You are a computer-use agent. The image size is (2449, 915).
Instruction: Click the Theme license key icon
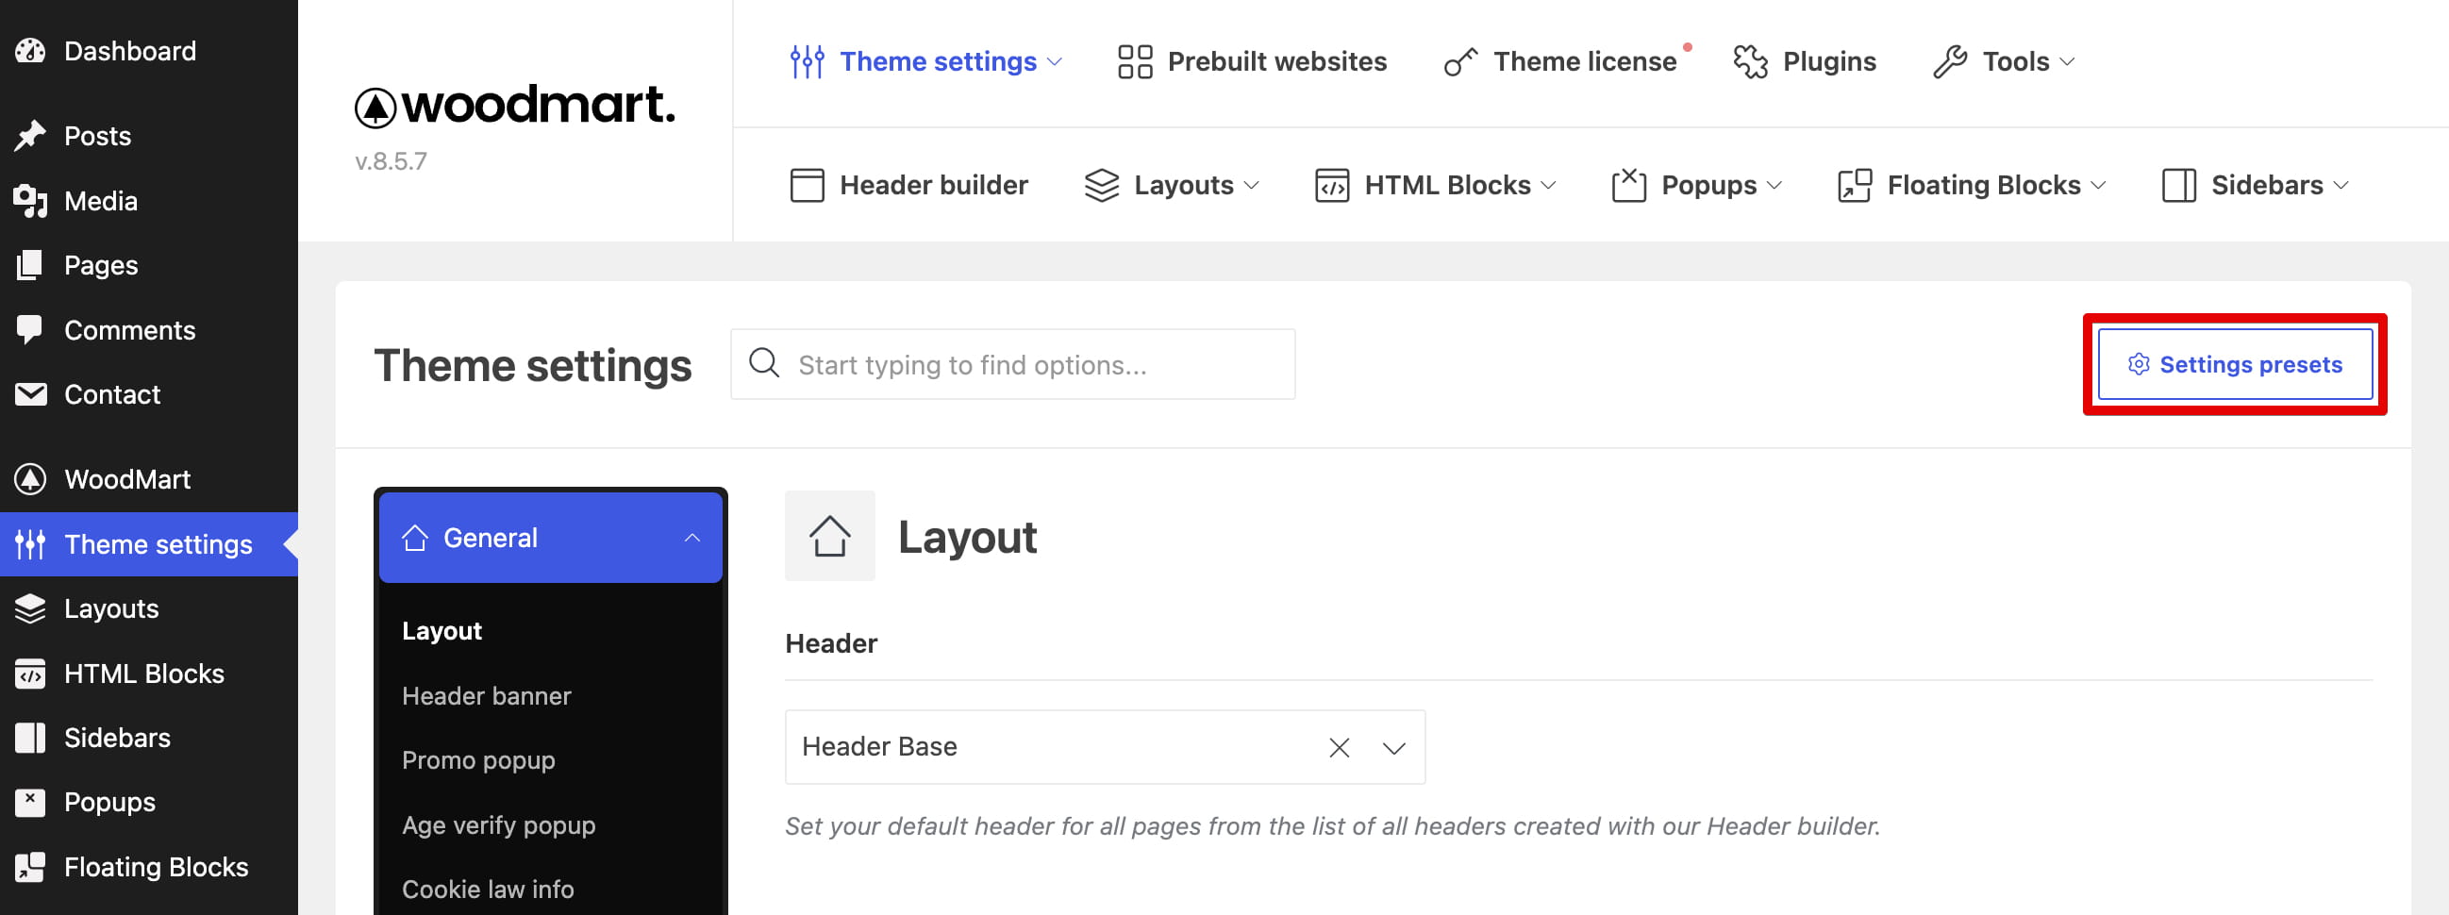coord(1460,61)
